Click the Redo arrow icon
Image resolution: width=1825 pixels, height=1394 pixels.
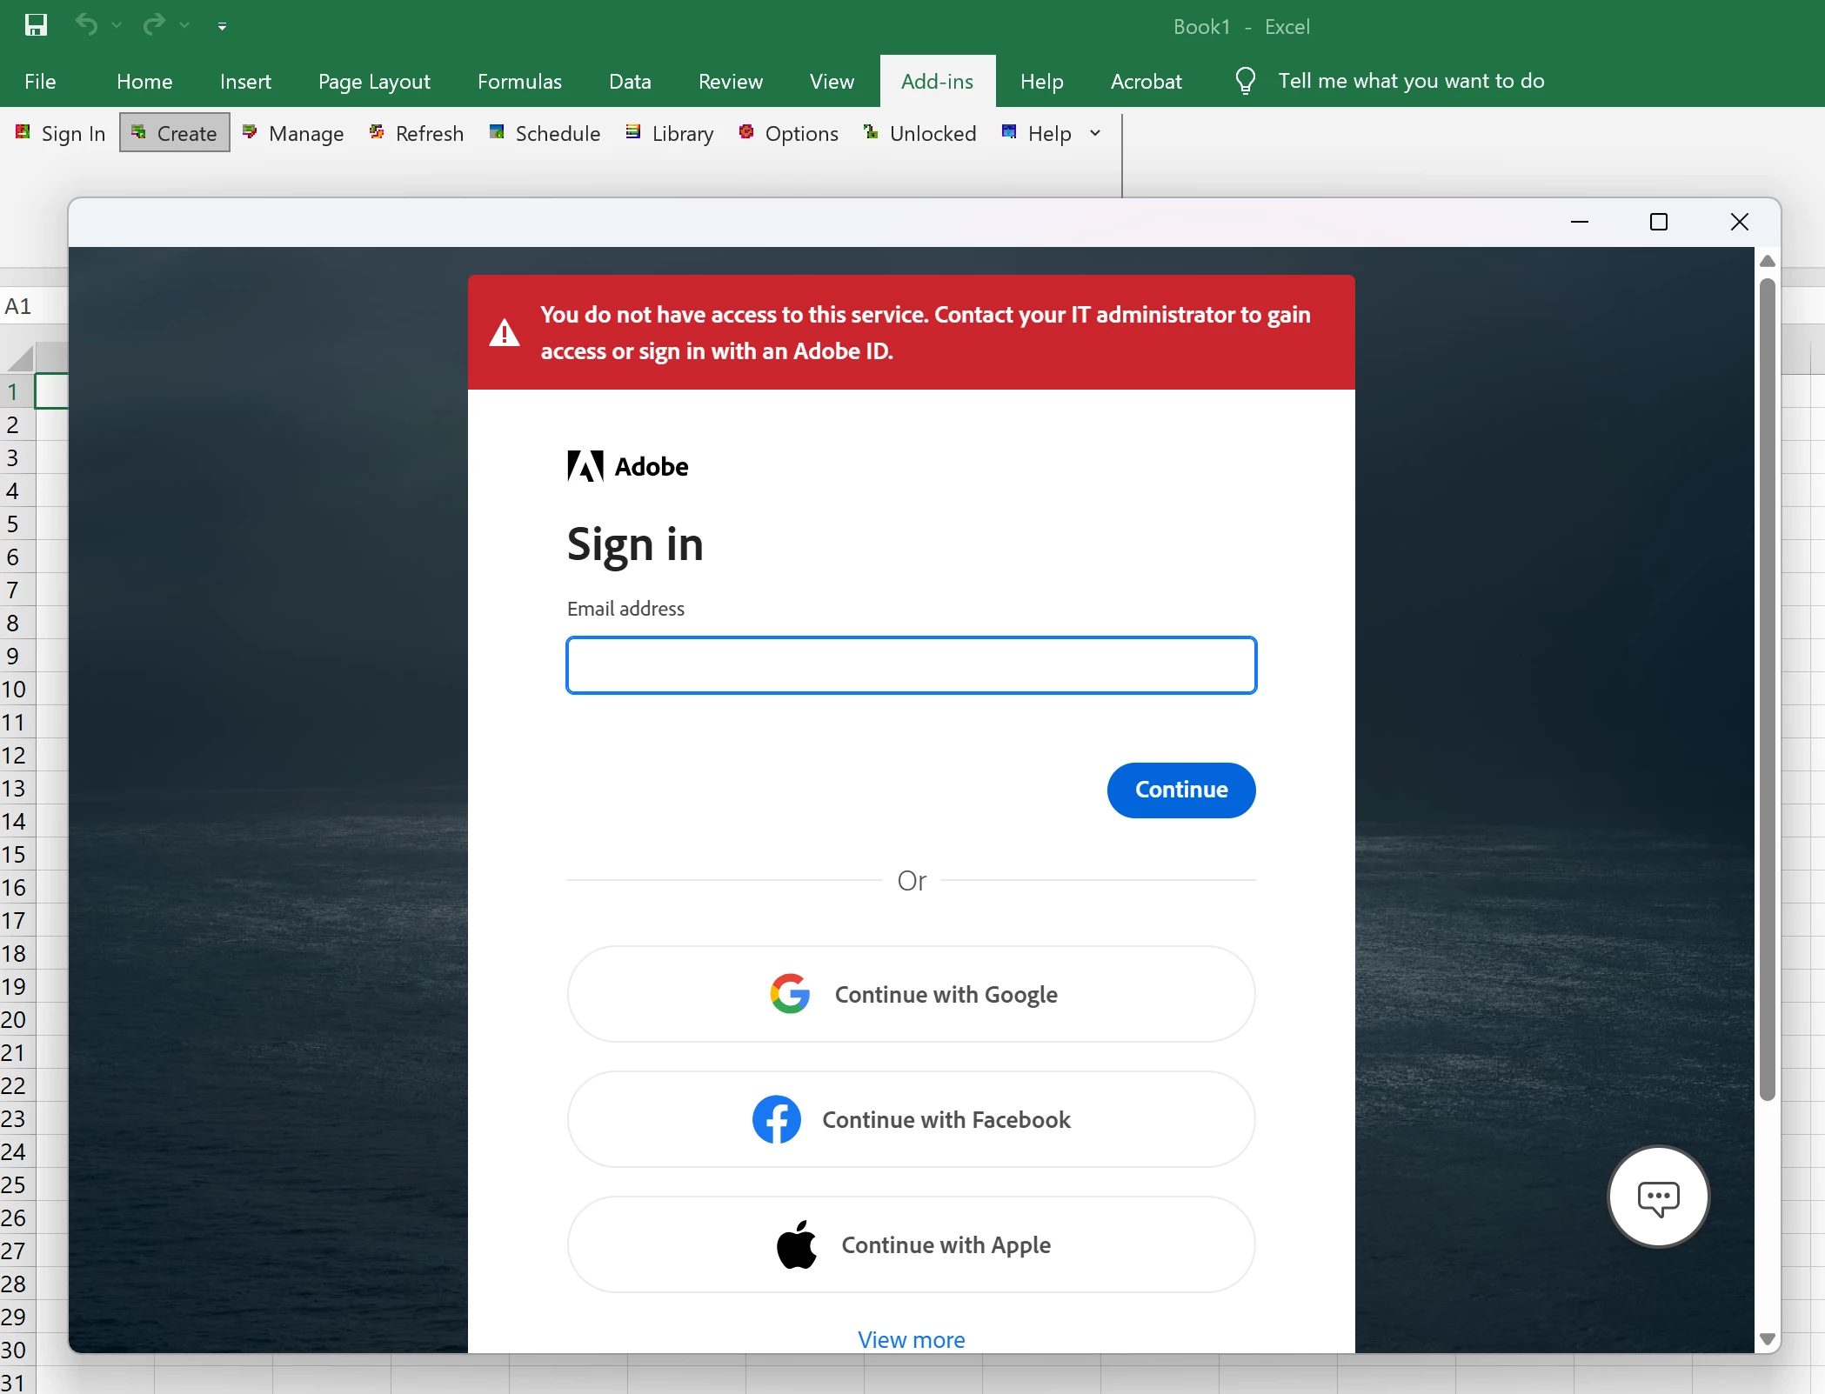(154, 24)
